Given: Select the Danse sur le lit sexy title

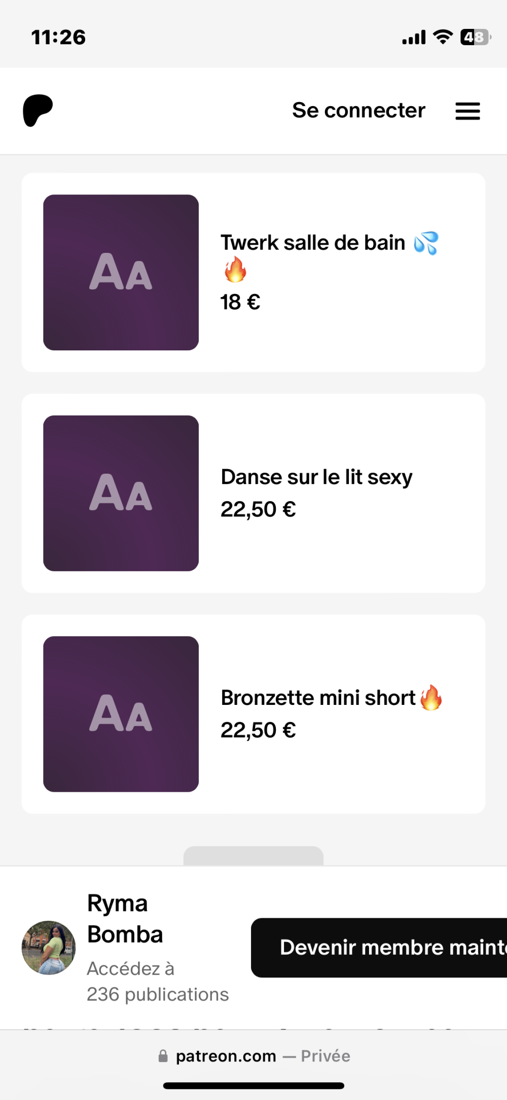Looking at the screenshot, I should (316, 477).
